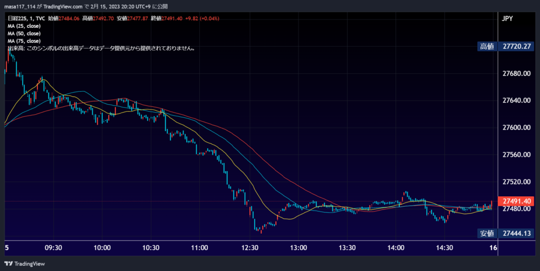Image resolution: width=540 pixels, height=271 pixels.
Task: Click the +9.82 (+0.04%) change value
Action: 202,18
